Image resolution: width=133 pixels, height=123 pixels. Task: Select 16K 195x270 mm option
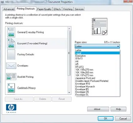tap(97, 70)
